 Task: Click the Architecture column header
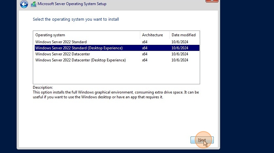155,35
